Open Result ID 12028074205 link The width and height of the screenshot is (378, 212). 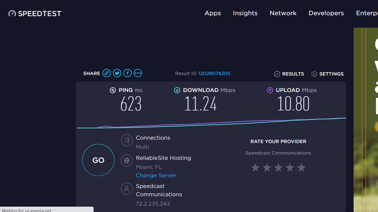coord(214,74)
